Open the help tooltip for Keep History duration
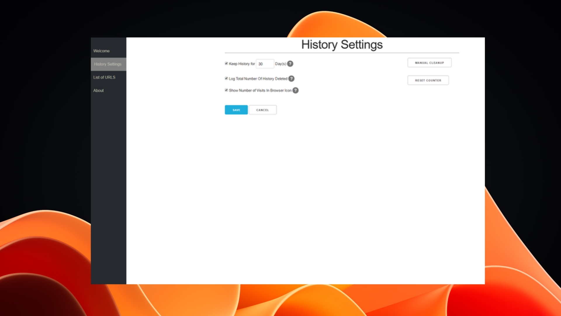The image size is (561, 316). [290, 63]
